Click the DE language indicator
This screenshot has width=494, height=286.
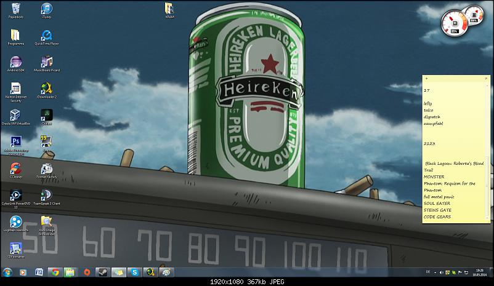point(428,272)
